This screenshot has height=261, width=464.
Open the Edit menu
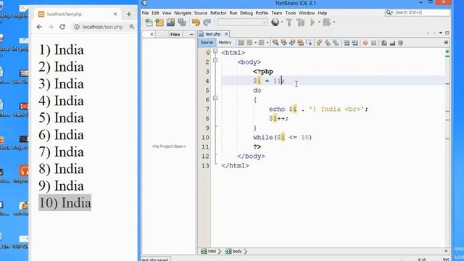click(155, 13)
